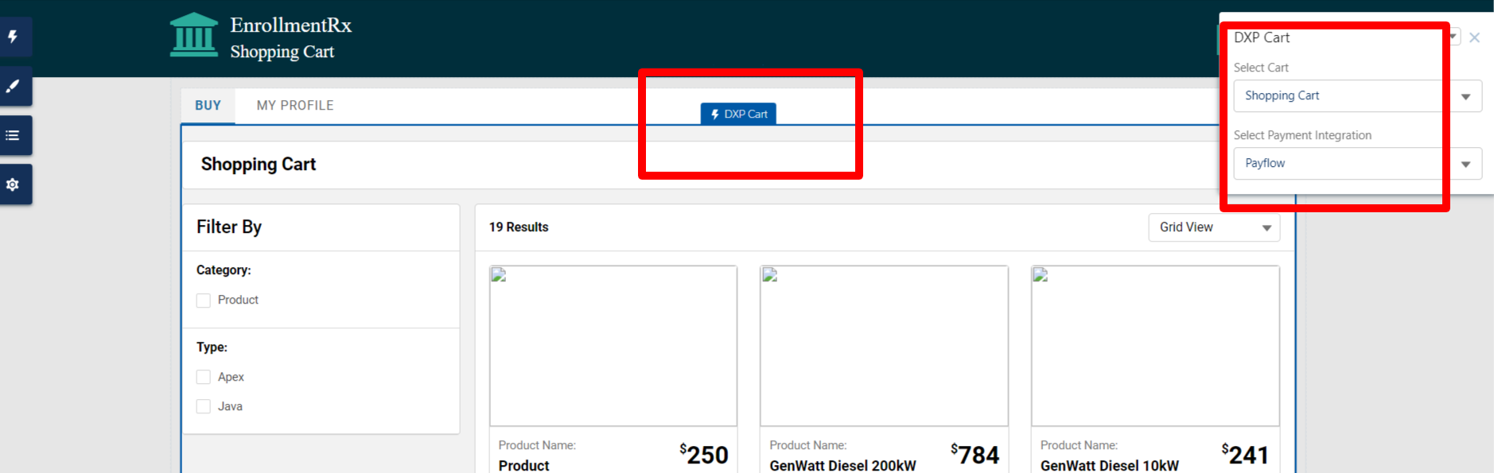Click the EnrollmentRx building logo
This screenshot has height=473, width=1494.
(x=193, y=36)
